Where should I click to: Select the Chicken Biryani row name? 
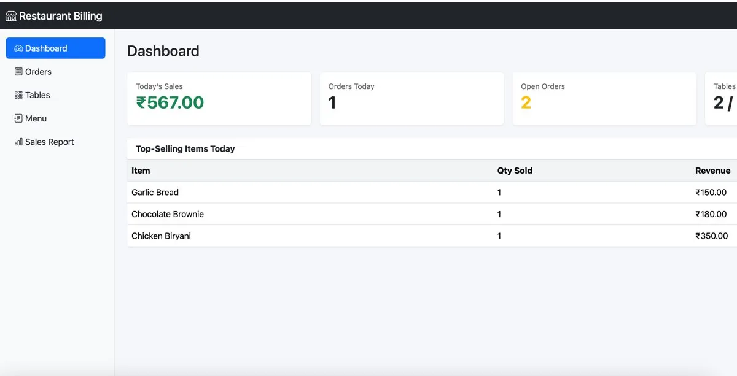click(161, 236)
